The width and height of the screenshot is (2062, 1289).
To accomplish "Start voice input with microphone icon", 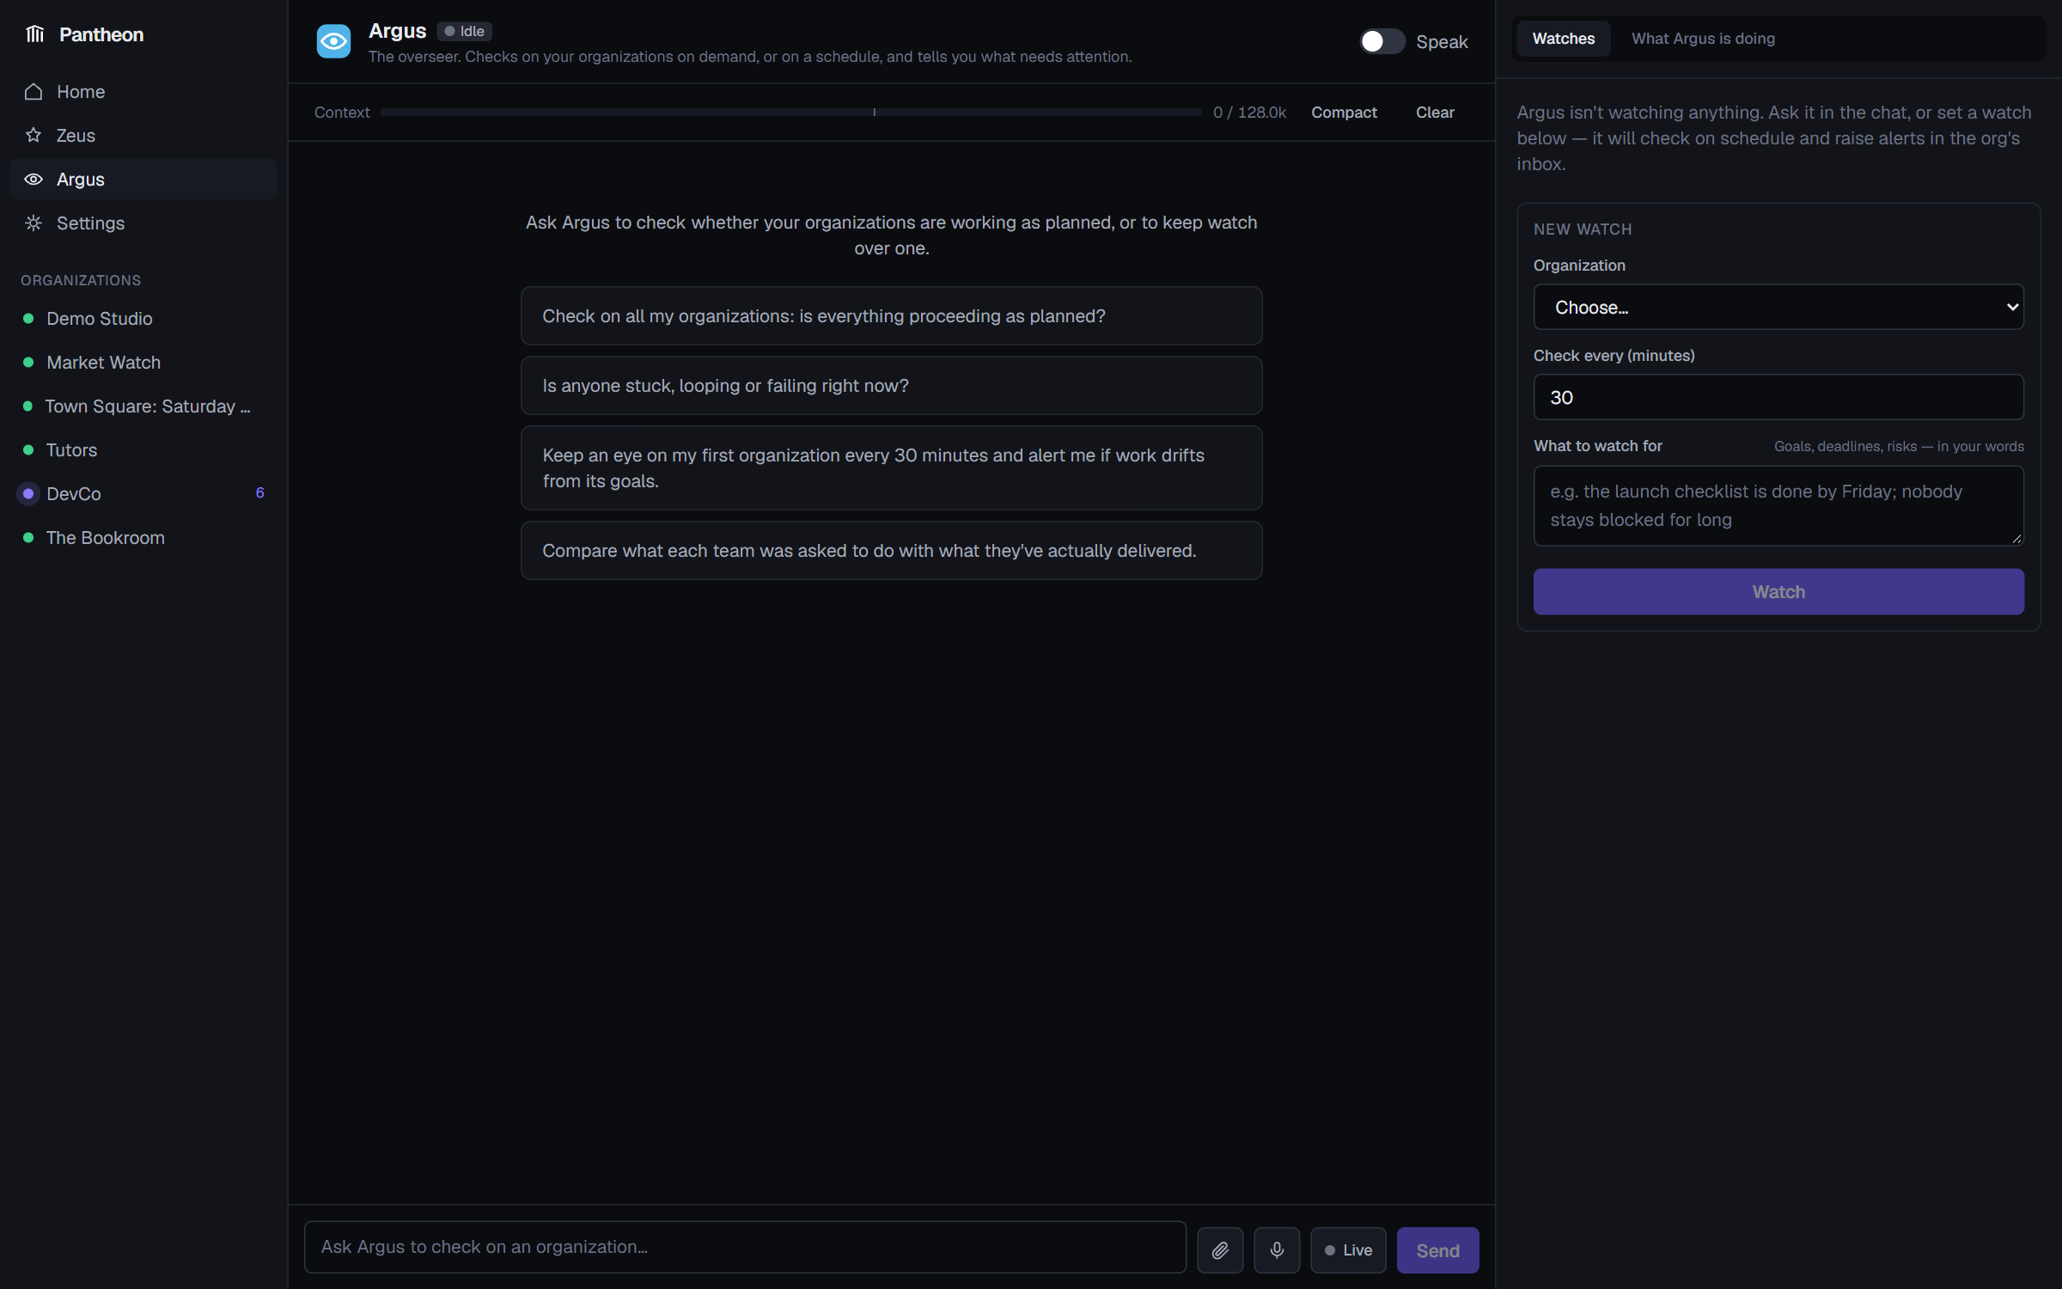I will coord(1277,1250).
